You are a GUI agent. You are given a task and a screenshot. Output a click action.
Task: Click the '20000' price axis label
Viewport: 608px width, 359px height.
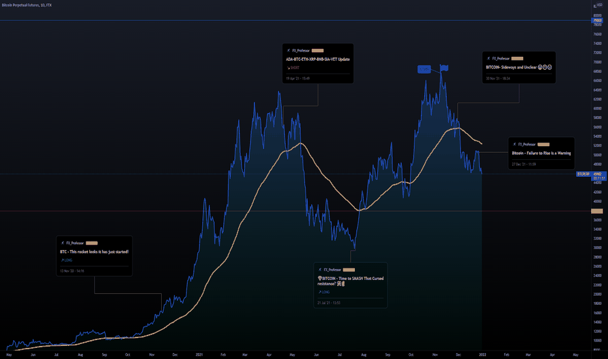click(597, 294)
